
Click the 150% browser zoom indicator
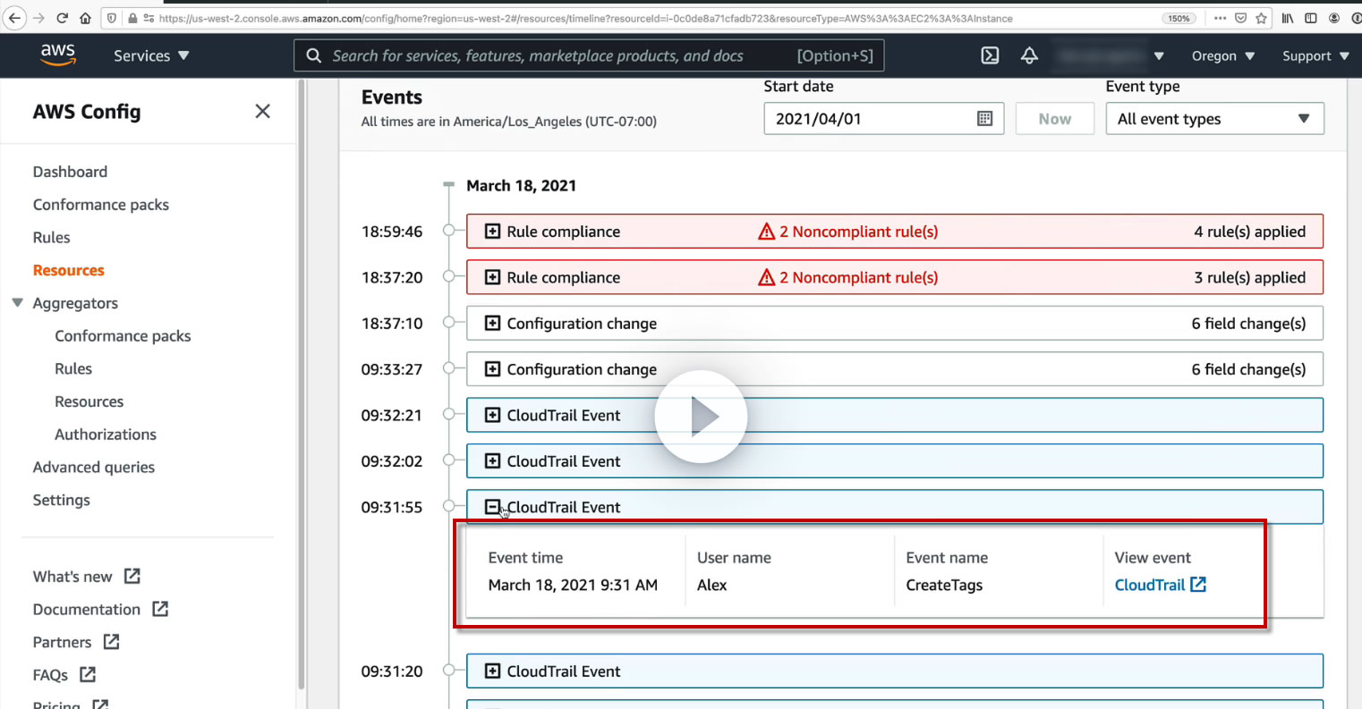click(x=1179, y=18)
